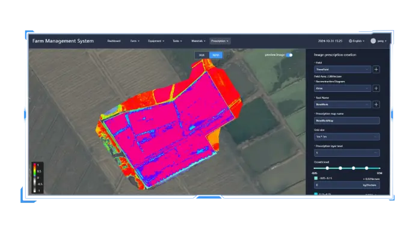The width and height of the screenshot is (415, 233).
Task: Click the first Growth level slider handle
Action: 327,168
